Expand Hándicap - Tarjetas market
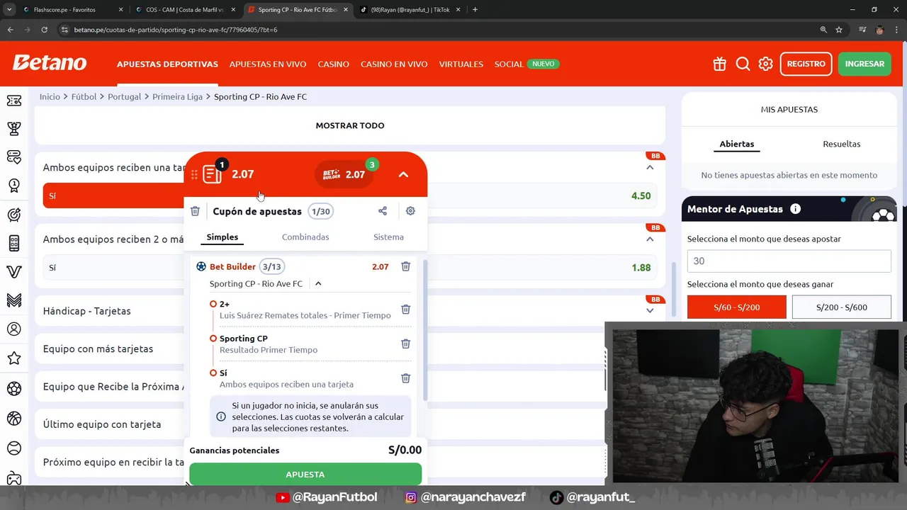Screen dimensions: 907x510 650,310
